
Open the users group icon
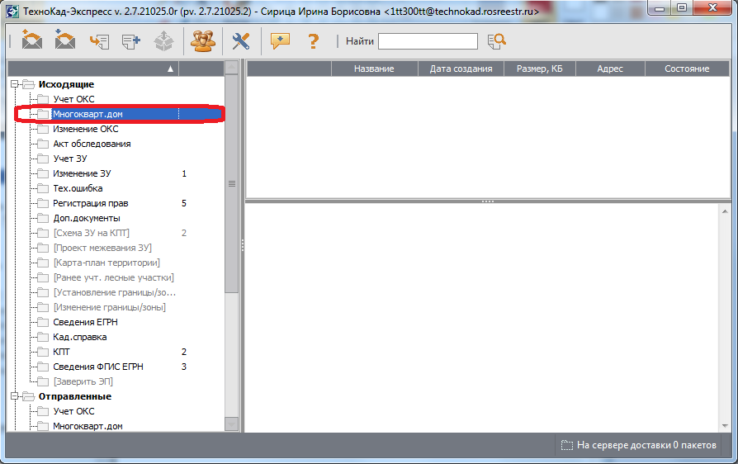click(x=201, y=40)
